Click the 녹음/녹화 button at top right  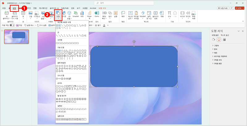pyautogui.click(x=226, y=8)
